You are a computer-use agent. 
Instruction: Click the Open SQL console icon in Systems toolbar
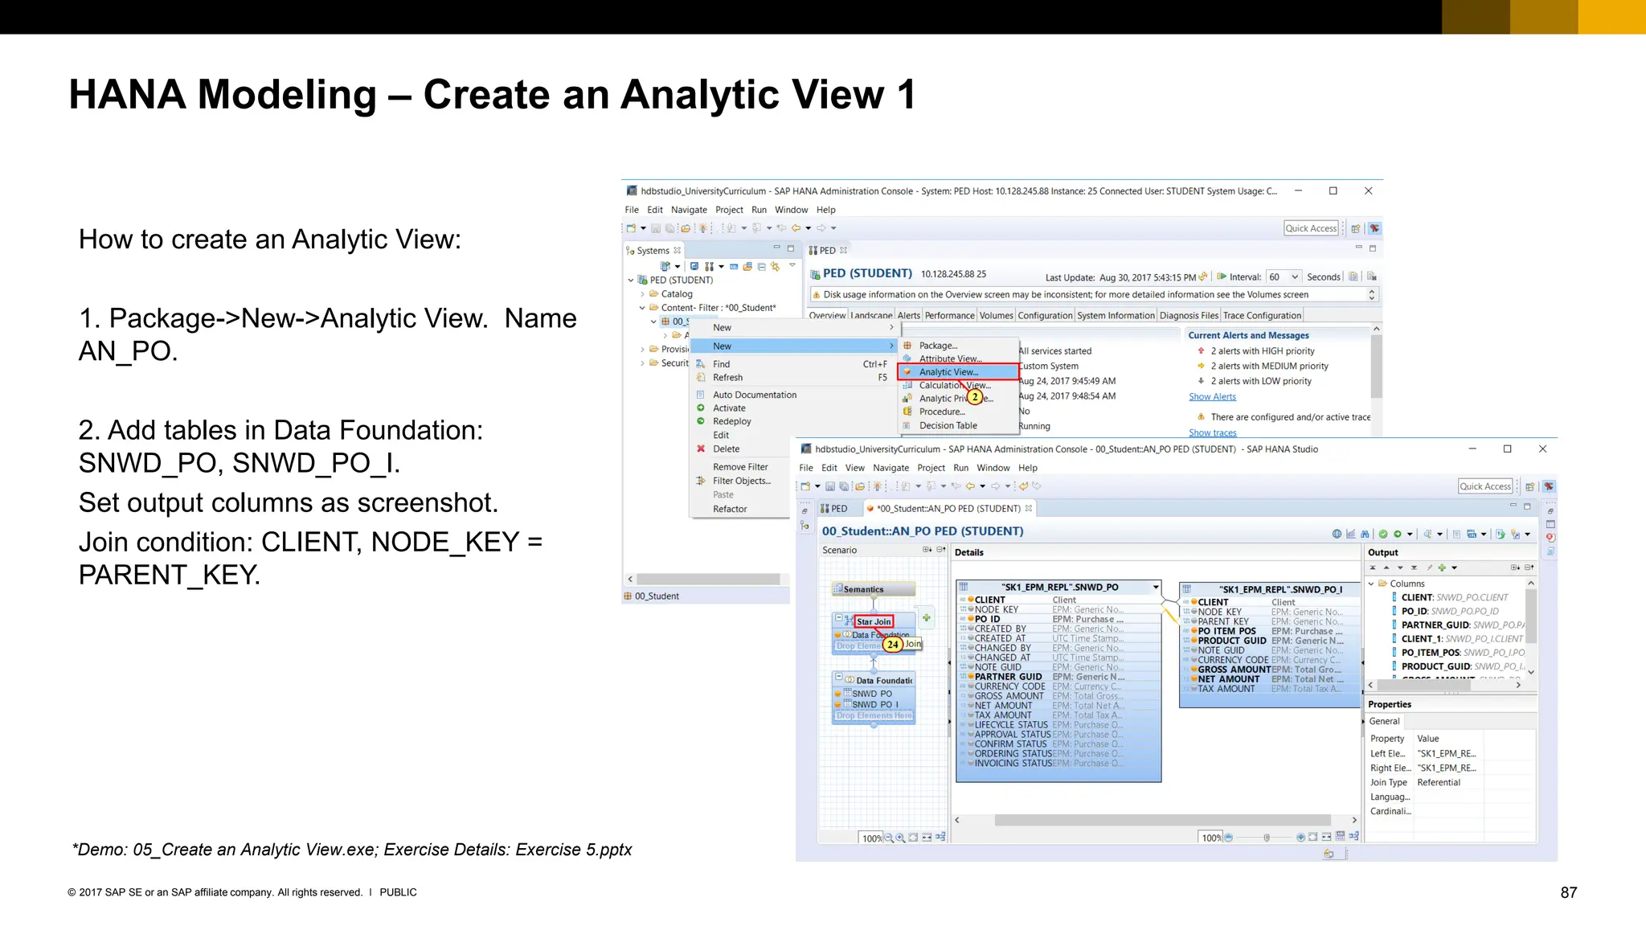(734, 266)
